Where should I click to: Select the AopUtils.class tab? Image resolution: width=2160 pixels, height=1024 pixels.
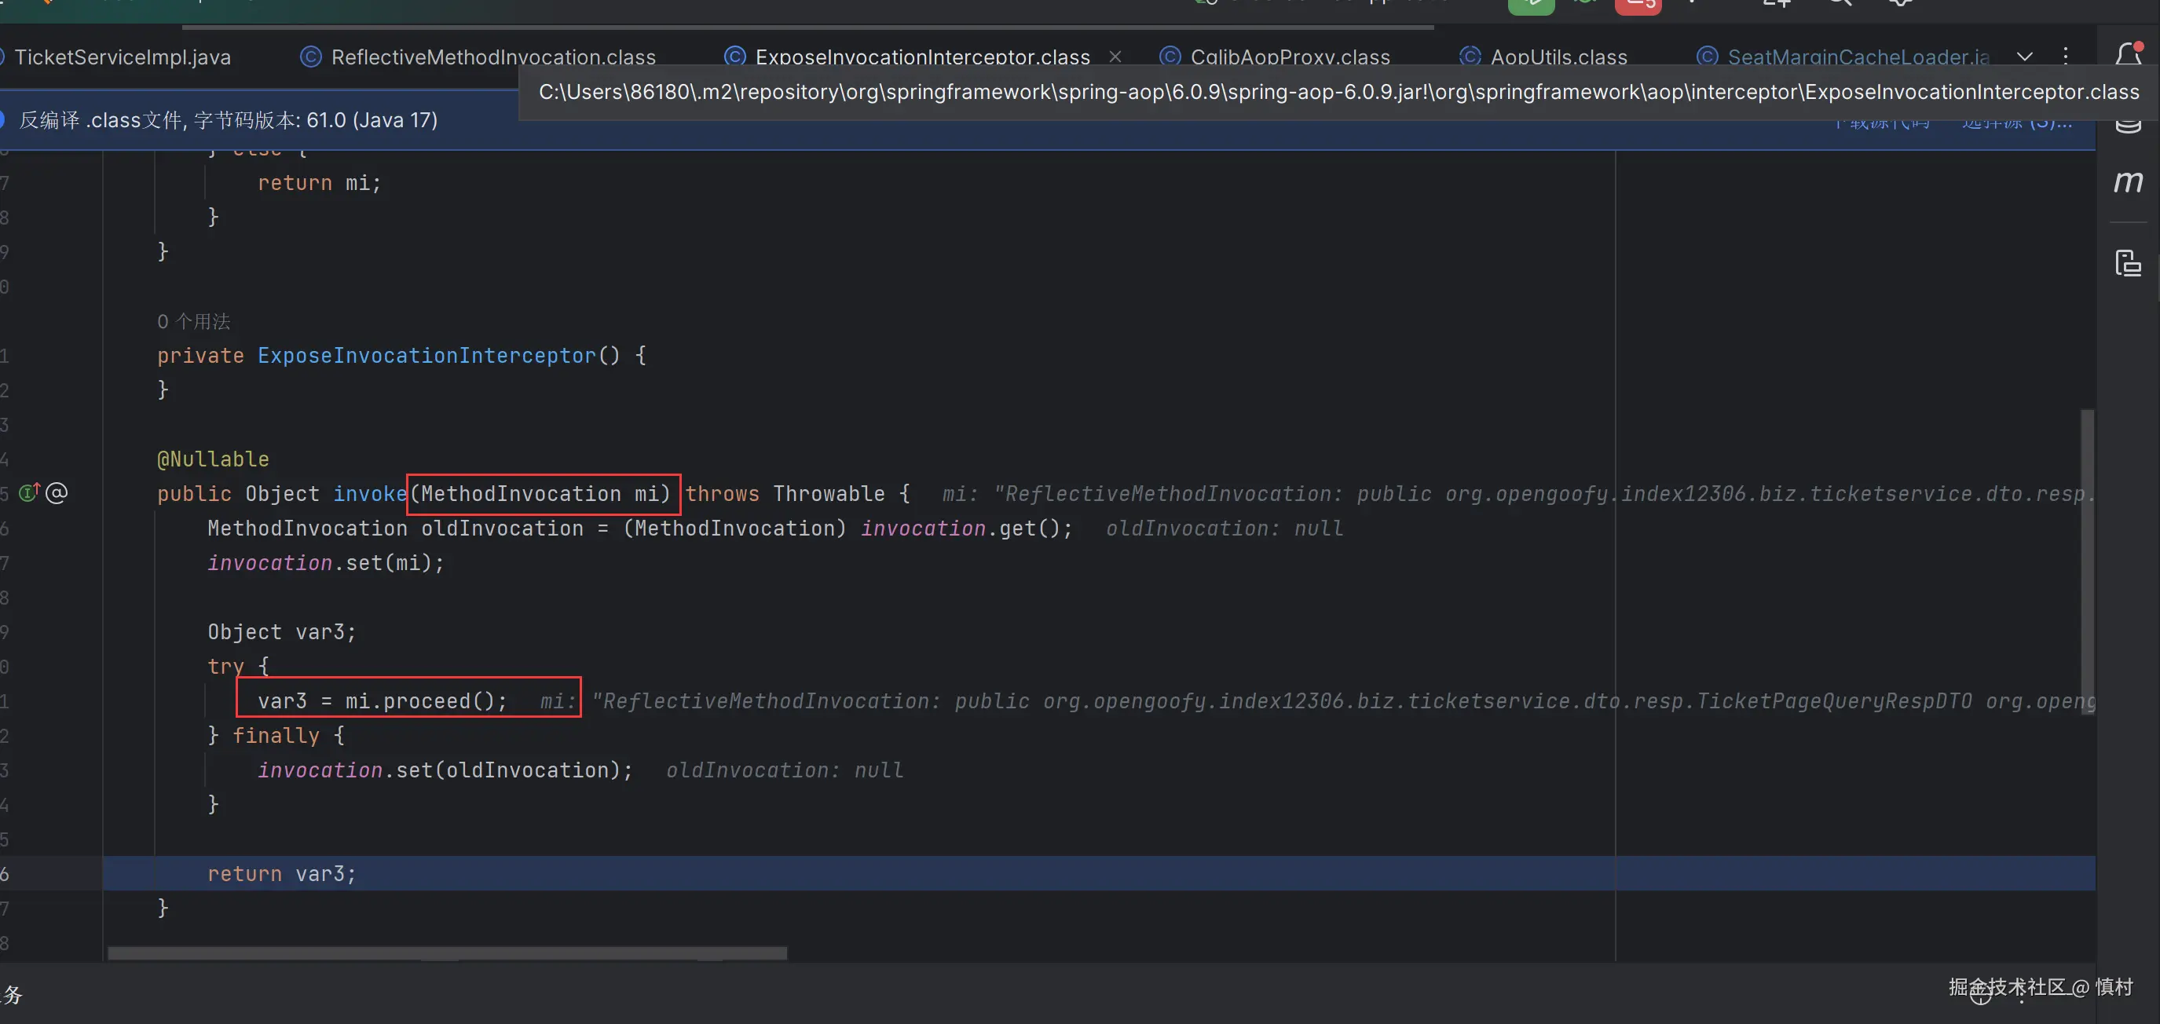pyautogui.click(x=1558, y=57)
